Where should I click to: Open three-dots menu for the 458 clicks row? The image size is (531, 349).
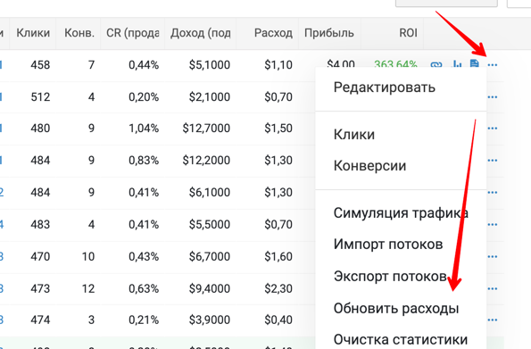(493, 65)
